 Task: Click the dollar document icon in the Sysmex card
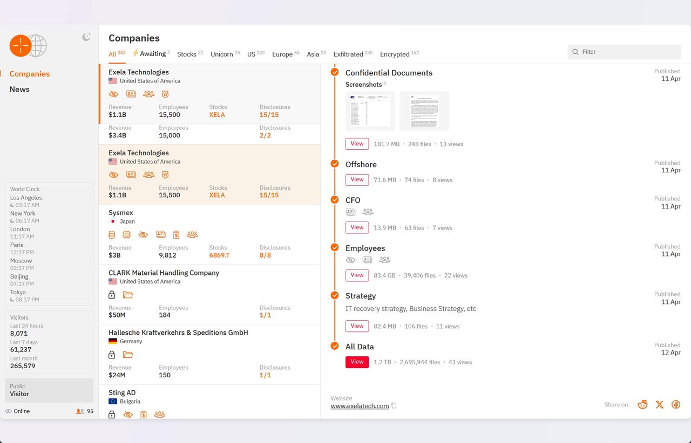coord(176,234)
